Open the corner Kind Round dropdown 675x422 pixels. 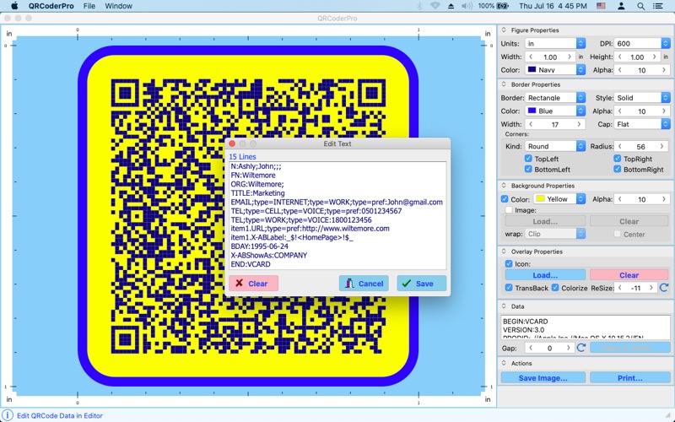555,146
